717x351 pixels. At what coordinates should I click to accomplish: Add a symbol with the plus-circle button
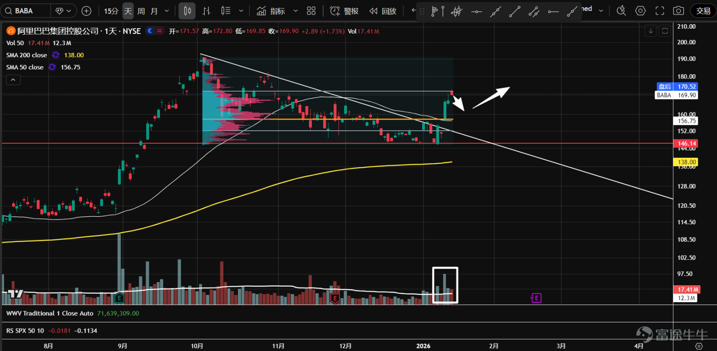[86, 11]
